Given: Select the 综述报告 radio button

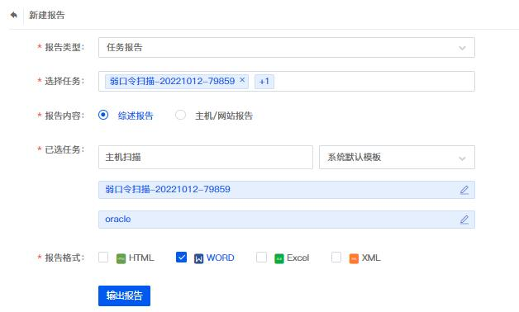Looking at the screenshot, I should (103, 115).
